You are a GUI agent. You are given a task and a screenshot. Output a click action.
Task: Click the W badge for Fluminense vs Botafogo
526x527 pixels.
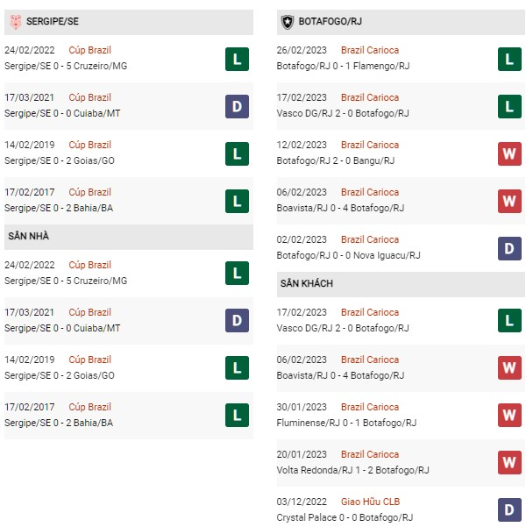(x=509, y=415)
